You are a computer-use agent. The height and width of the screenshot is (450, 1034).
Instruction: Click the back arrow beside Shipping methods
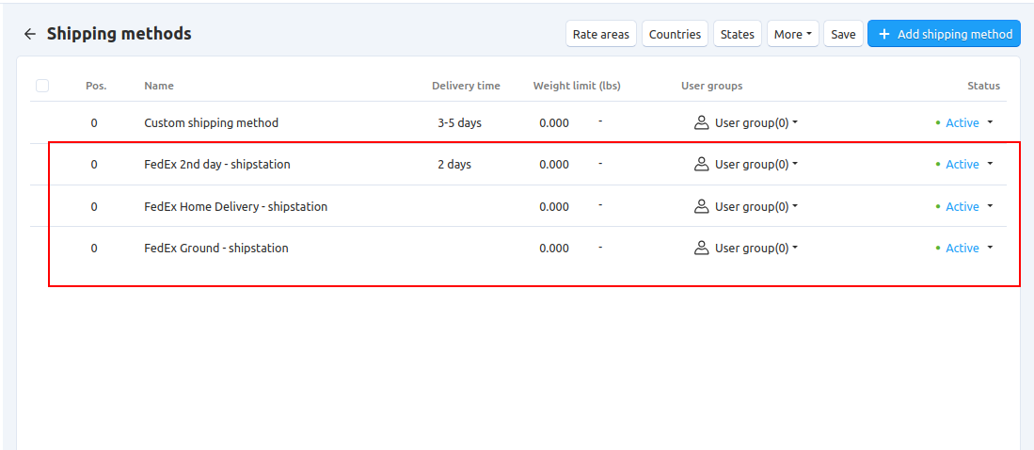tap(30, 34)
